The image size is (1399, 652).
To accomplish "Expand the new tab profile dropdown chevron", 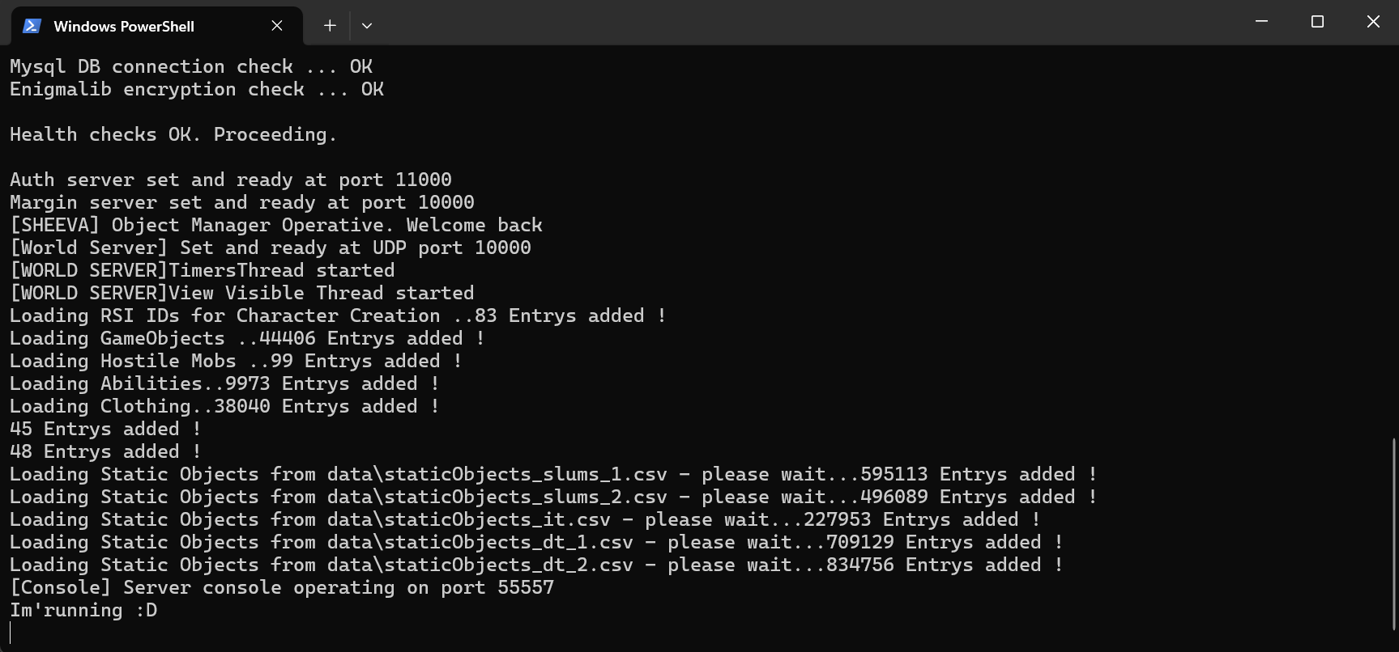I will tap(367, 26).
